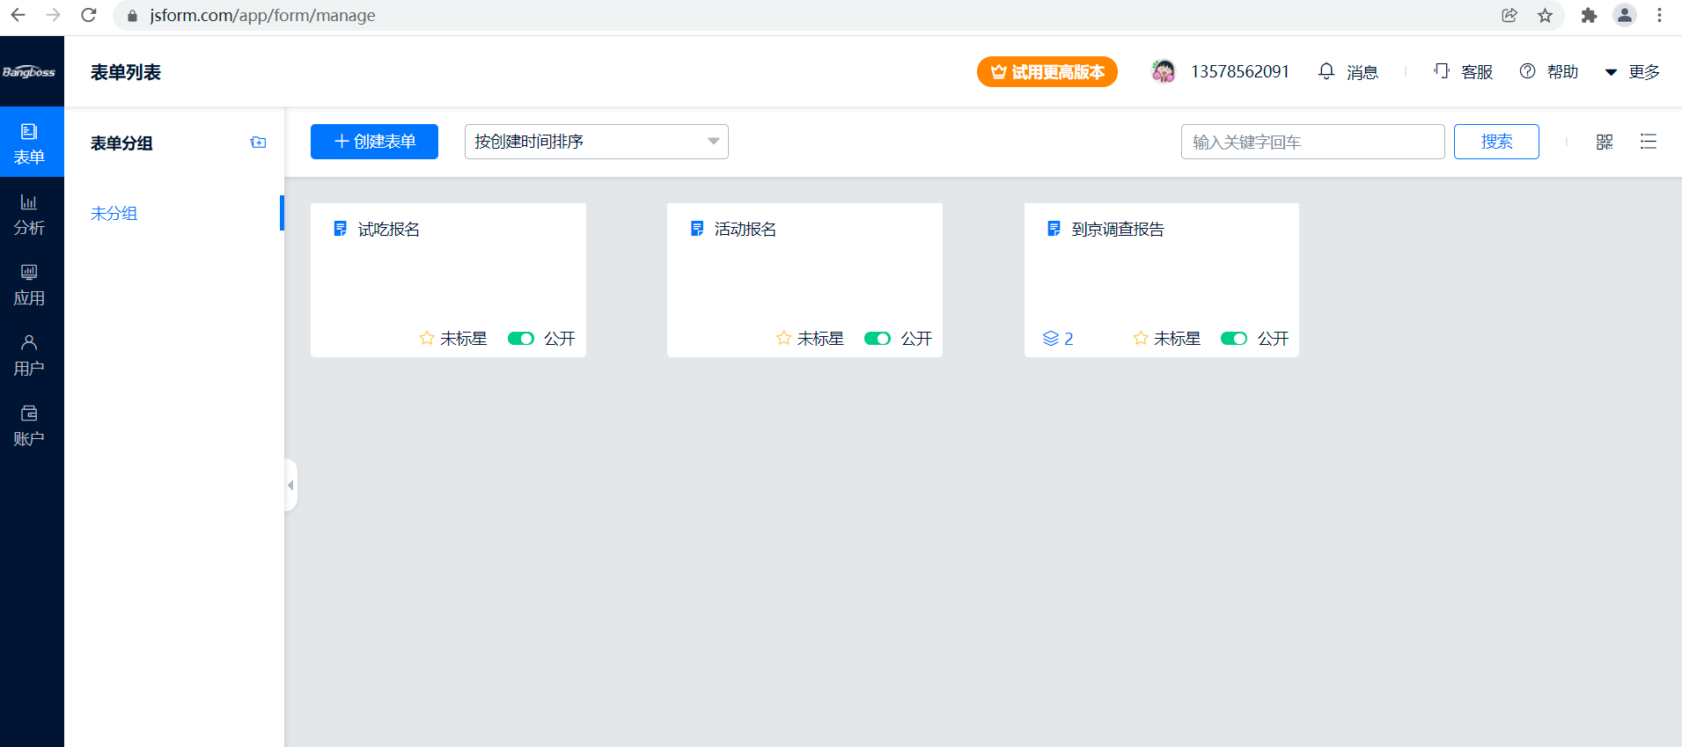
Task: Open the 用户 sidebar section
Action: click(x=29, y=355)
